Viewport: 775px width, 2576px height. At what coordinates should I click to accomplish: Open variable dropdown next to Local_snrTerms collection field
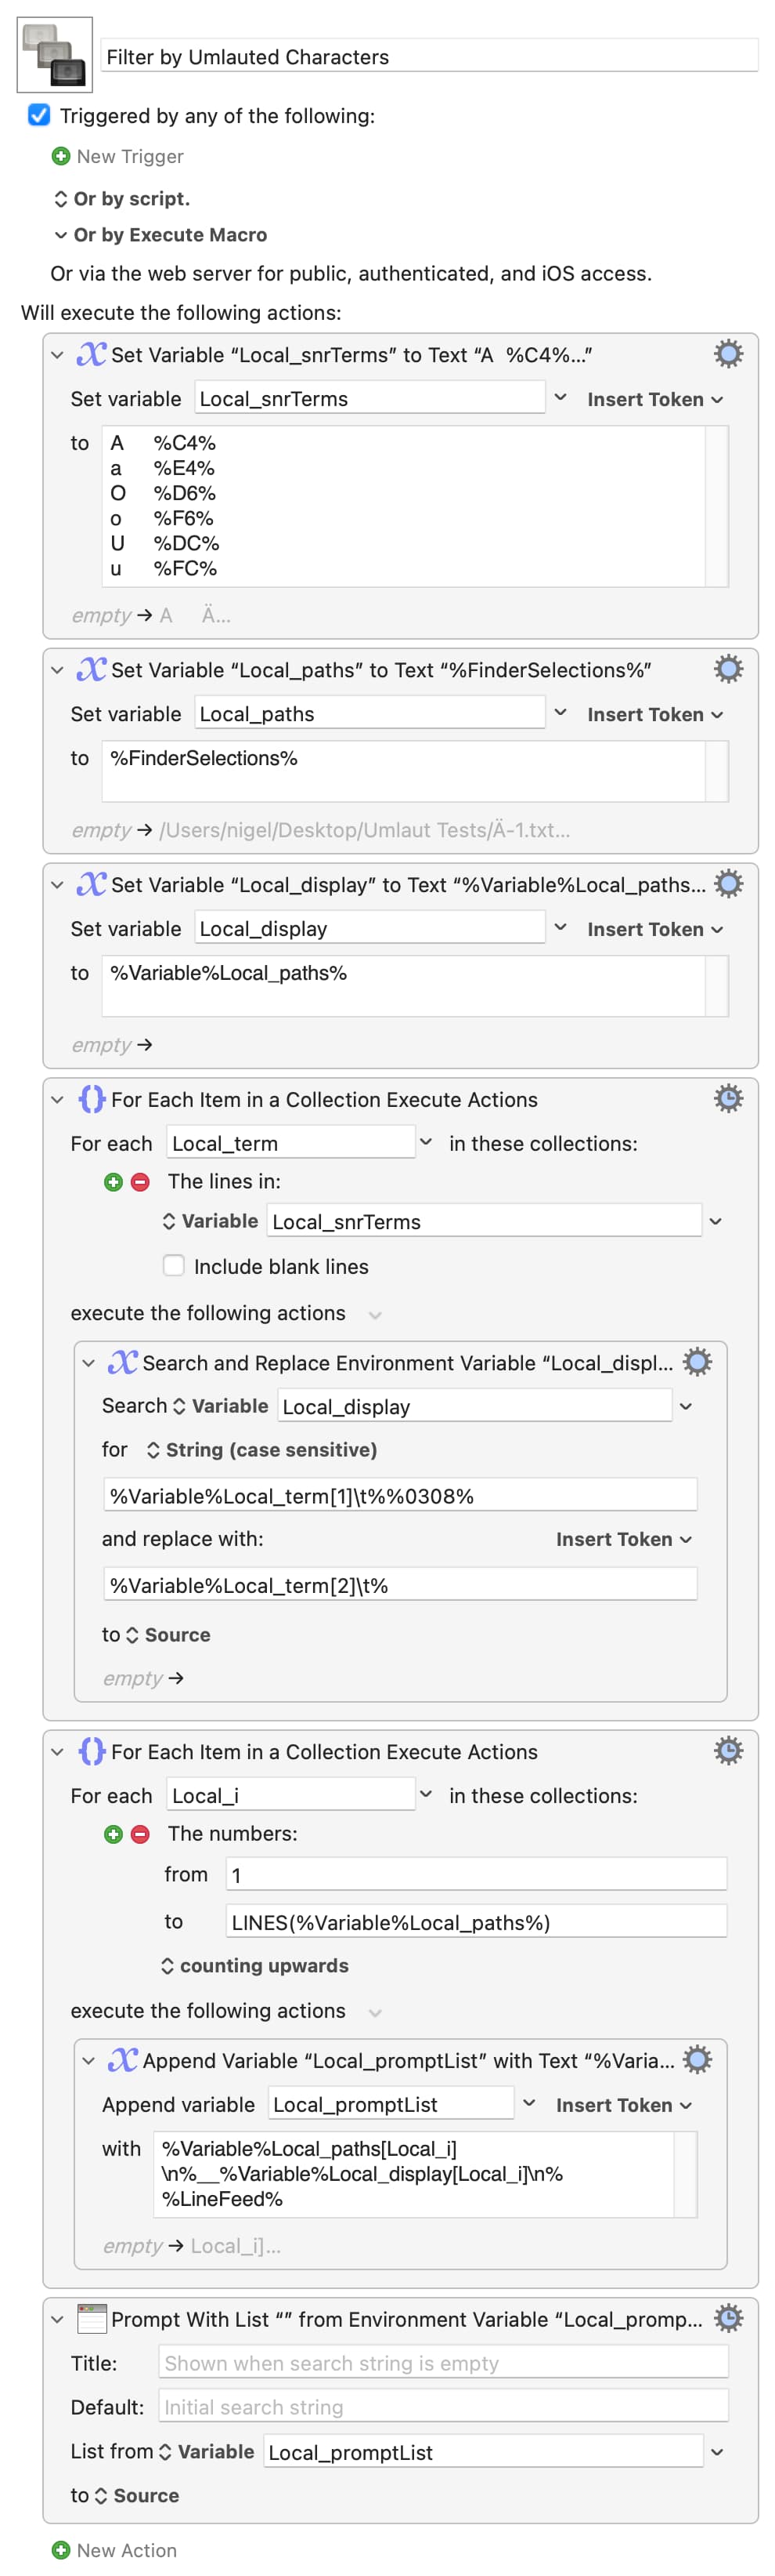(x=715, y=1221)
